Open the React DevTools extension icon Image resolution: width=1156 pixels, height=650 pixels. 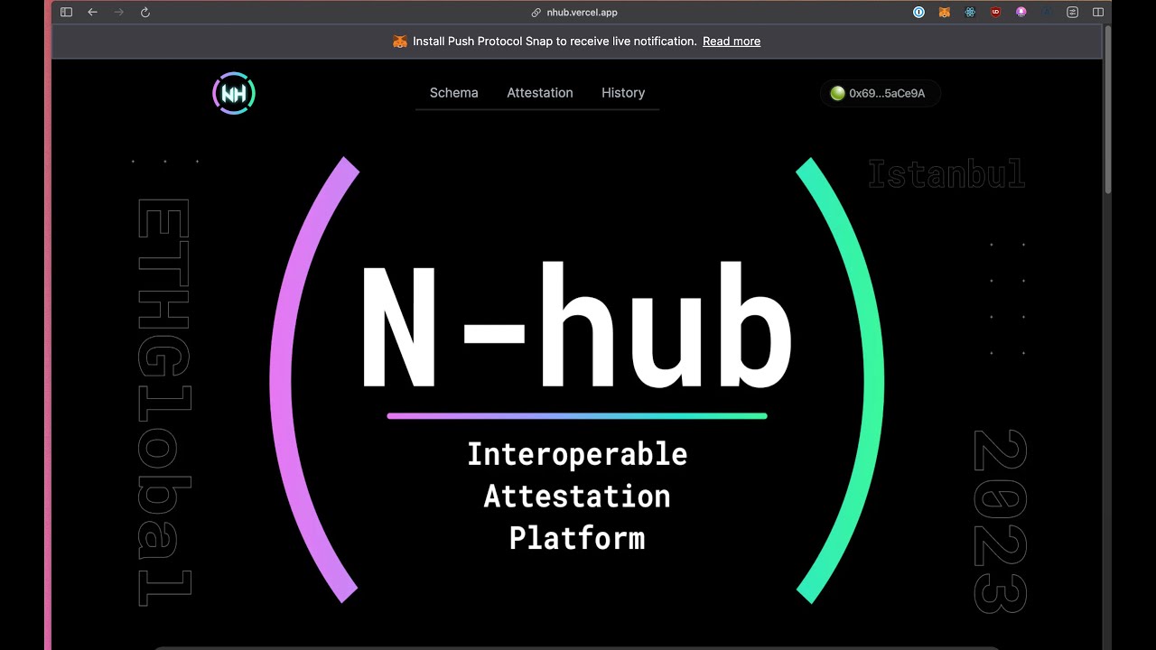point(970,13)
